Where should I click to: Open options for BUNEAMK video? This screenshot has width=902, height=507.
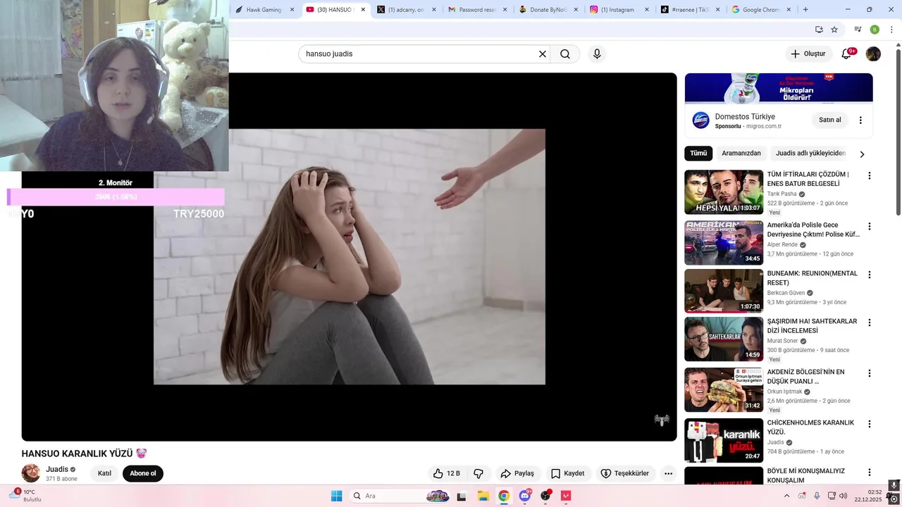coord(870,275)
